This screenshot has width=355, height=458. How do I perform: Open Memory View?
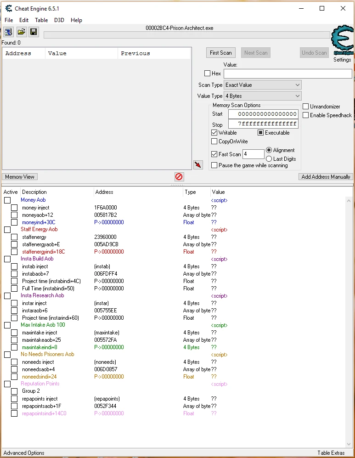tap(20, 177)
